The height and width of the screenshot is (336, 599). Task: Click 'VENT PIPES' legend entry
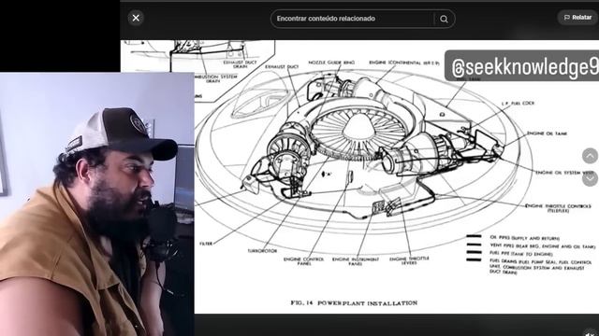click(543, 246)
